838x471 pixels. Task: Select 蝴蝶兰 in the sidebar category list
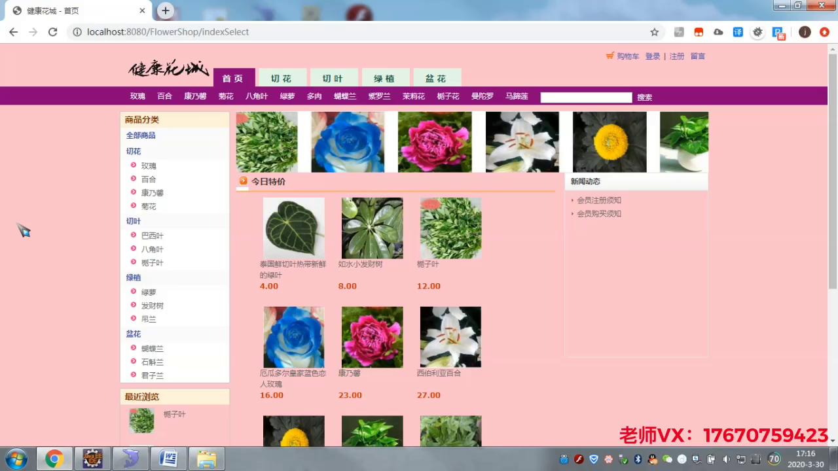152,349
